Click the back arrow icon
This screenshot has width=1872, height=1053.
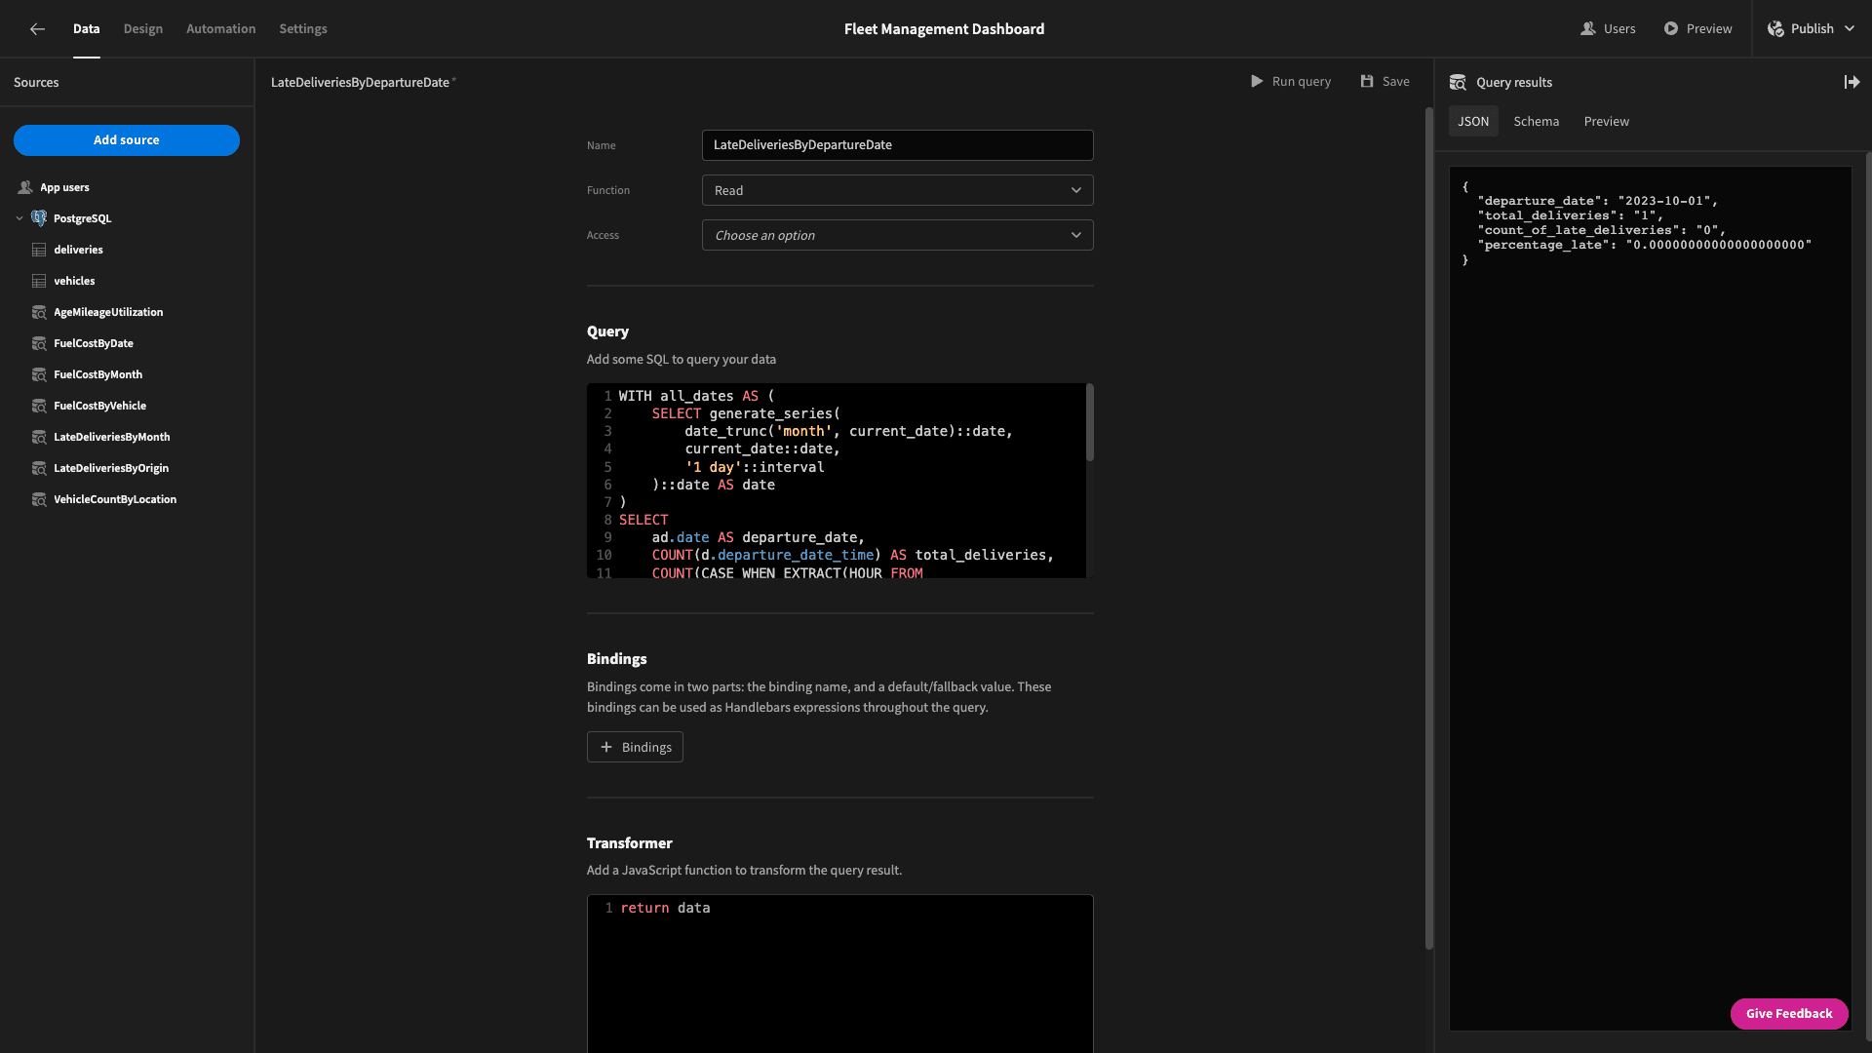[x=37, y=29]
